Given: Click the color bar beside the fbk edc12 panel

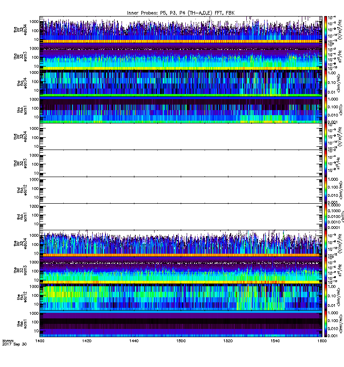Looking at the screenshot, I should [326, 297].
